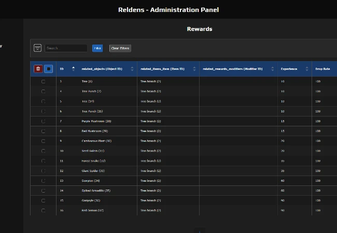Toggle the Gargoyle (36) row checkbox
The width and height of the screenshot is (337, 233).
(x=43, y=200)
